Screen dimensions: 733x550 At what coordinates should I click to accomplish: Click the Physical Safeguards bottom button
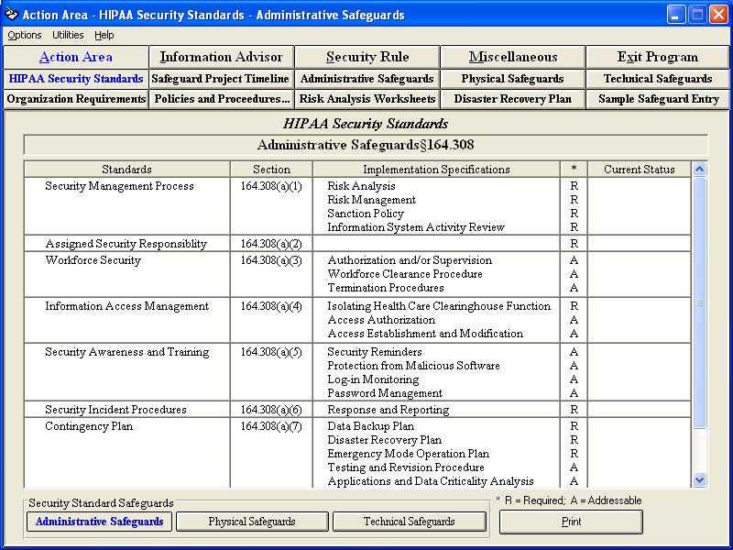coord(252,522)
